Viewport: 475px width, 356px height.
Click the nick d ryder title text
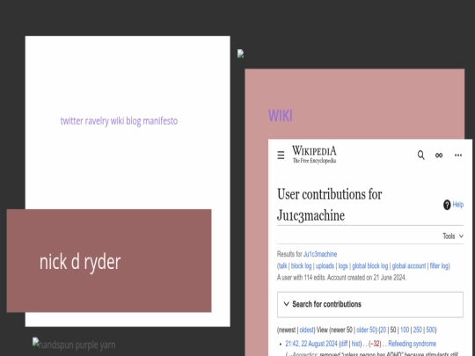[x=80, y=262]
